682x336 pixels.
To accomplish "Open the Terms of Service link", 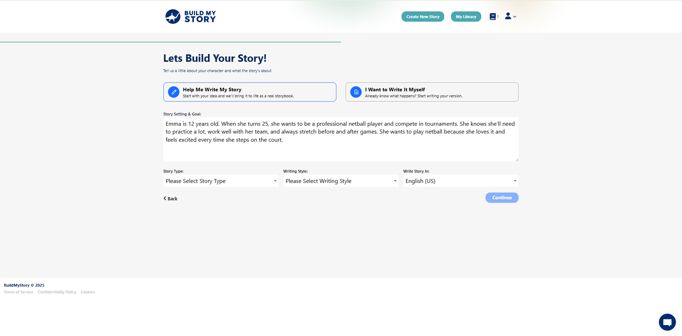I will coord(19,292).
